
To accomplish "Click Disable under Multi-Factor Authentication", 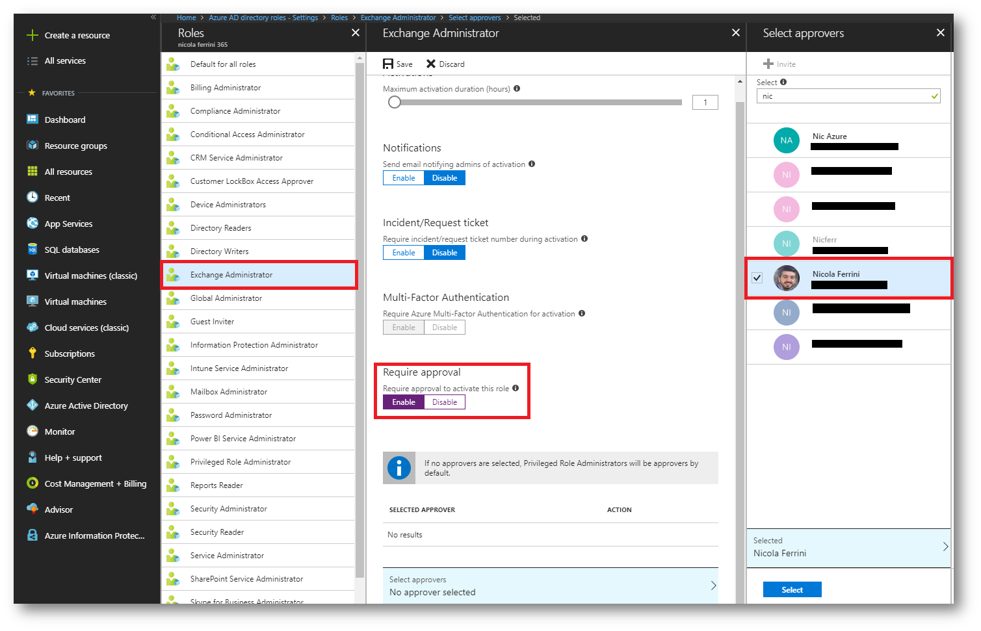I will coord(445,328).
